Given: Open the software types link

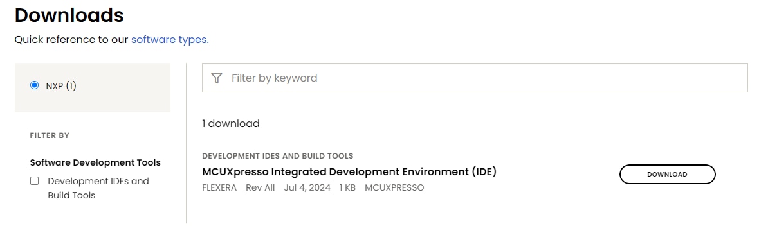Looking at the screenshot, I should 170,39.
